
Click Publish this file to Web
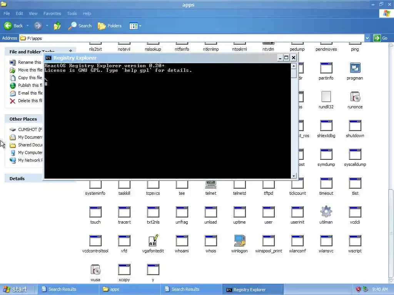point(26,85)
